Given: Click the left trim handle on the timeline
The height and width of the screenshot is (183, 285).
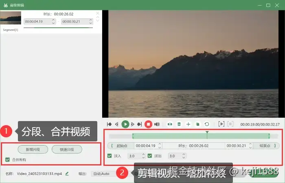Looking at the screenshot, I should click(133, 136).
